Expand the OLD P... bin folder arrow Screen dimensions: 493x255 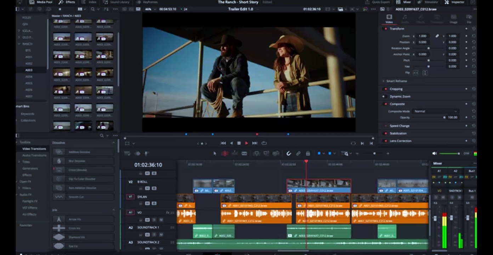(19, 37)
